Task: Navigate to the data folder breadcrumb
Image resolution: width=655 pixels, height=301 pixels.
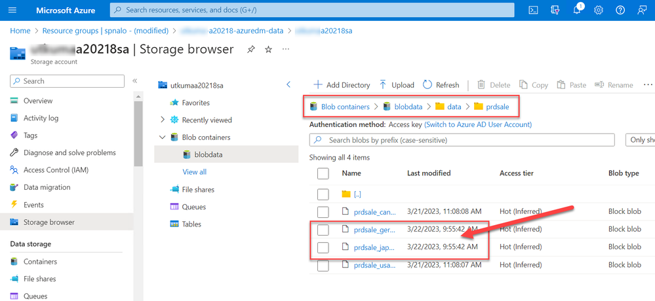Action: (x=454, y=107)
